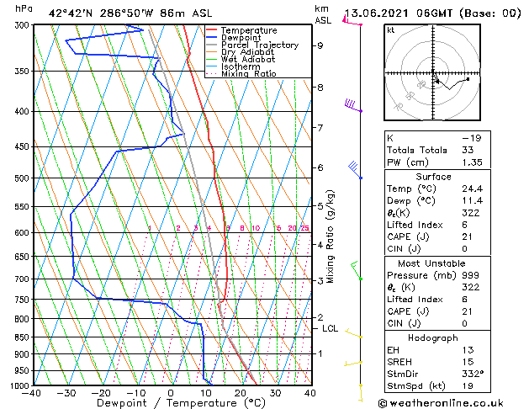
Task: Click the Surface section heading
Action: [x=433, y=177]
